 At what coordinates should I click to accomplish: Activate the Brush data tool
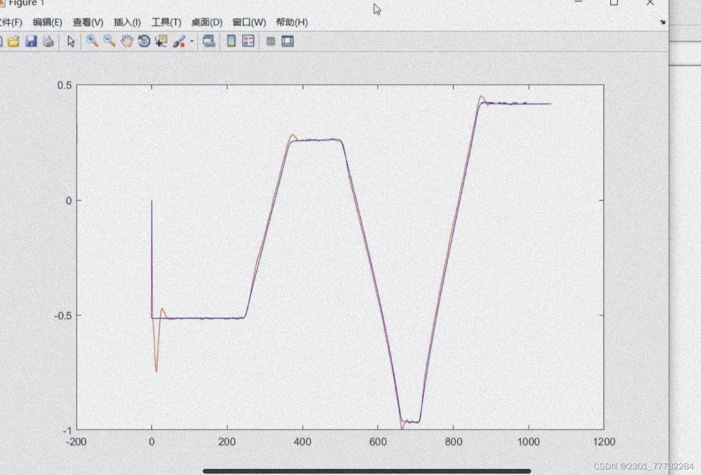coord(179,41)
